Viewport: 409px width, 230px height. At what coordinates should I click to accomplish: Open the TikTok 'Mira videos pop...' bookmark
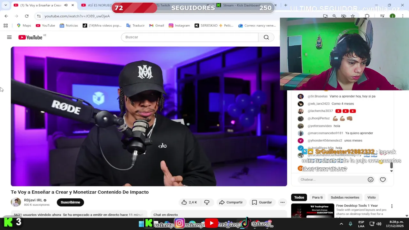pyautogui.click(x=102, y=26)
